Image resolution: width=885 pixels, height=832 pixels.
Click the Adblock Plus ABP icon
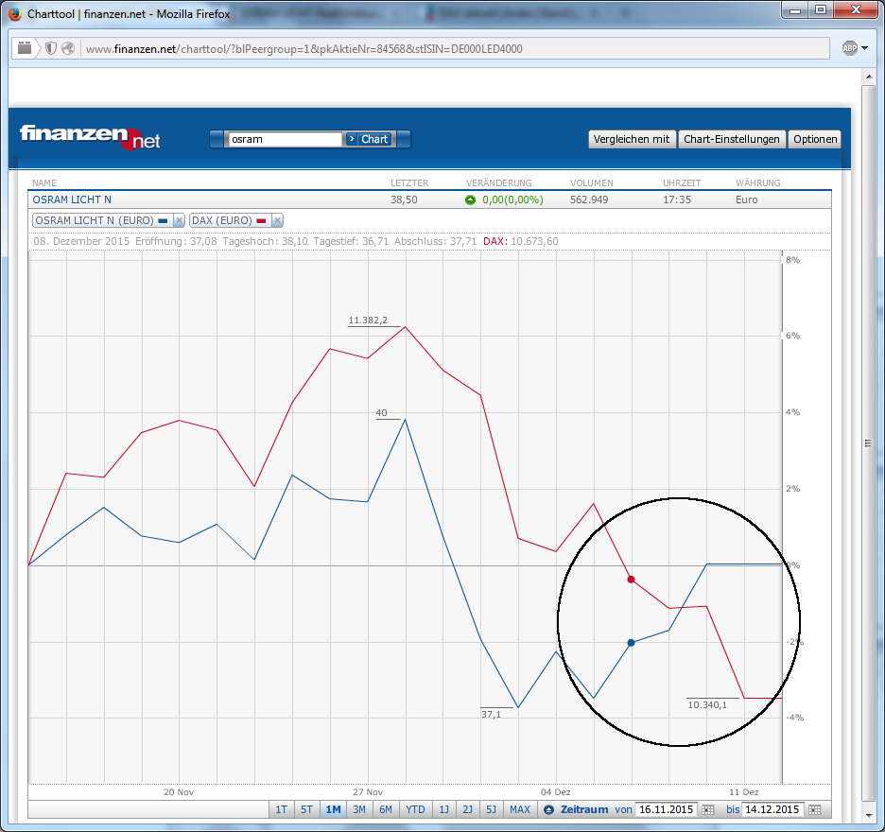(849, 48)
